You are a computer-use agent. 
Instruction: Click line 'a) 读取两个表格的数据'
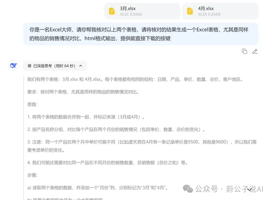tap(98, 188)
